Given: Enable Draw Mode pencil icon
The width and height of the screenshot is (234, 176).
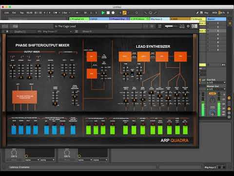Looking at the screenshot, I should [x=197, y=13].
